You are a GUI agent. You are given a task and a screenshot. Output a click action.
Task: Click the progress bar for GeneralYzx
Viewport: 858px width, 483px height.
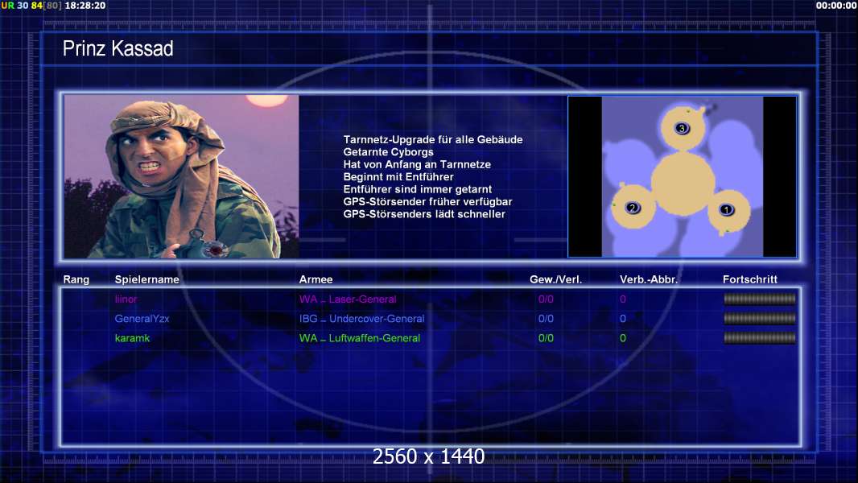point(760,318)
